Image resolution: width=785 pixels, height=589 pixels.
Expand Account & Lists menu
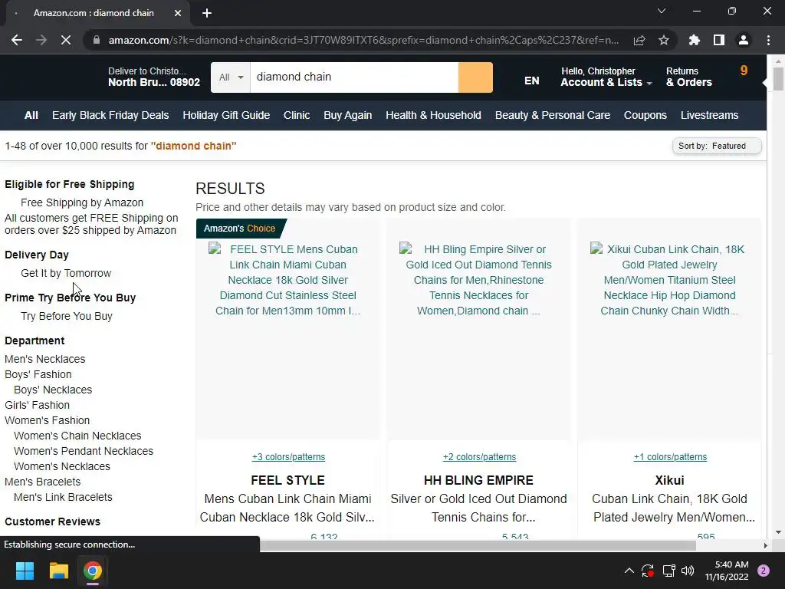606,77
